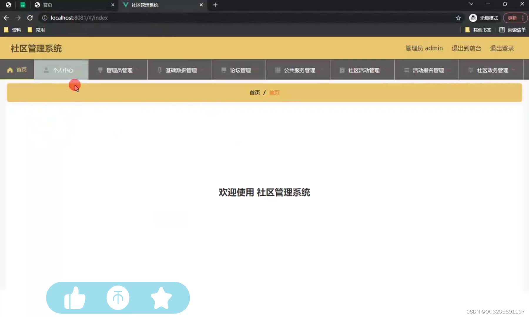Viewport: 529px width, 317px height.
Task: Open the 其他书签 folder
Action: (x=478, y=30)
